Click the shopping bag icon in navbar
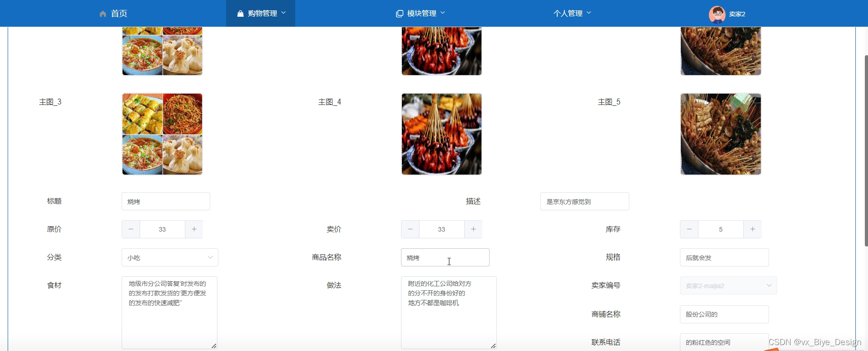The image size is (868, 351). pyautogui.click(x=241, y=14)
